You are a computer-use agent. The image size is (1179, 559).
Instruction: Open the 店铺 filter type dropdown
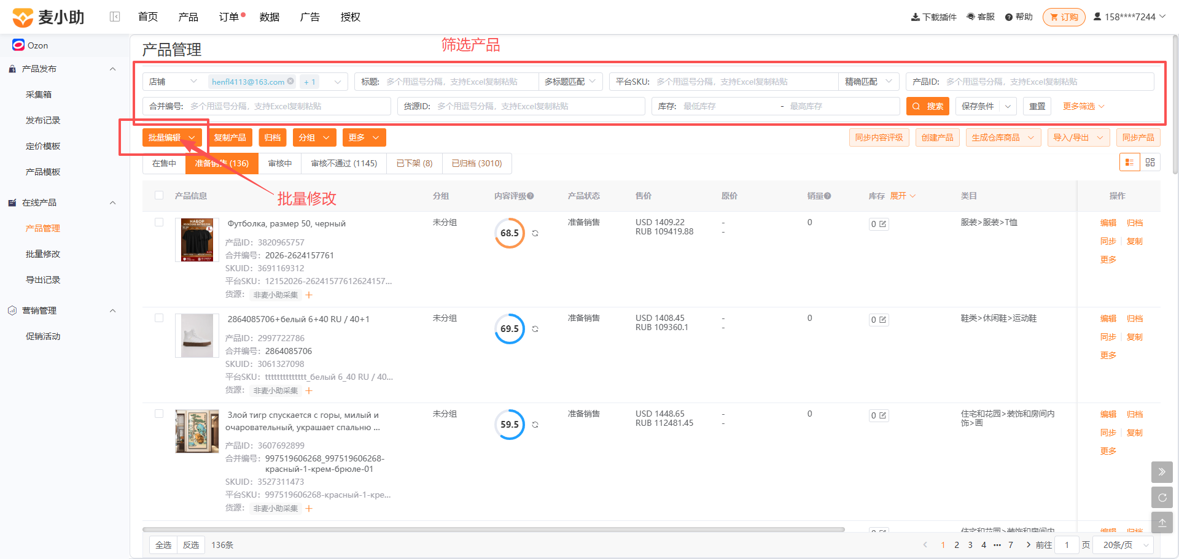[x=174, y=82]
